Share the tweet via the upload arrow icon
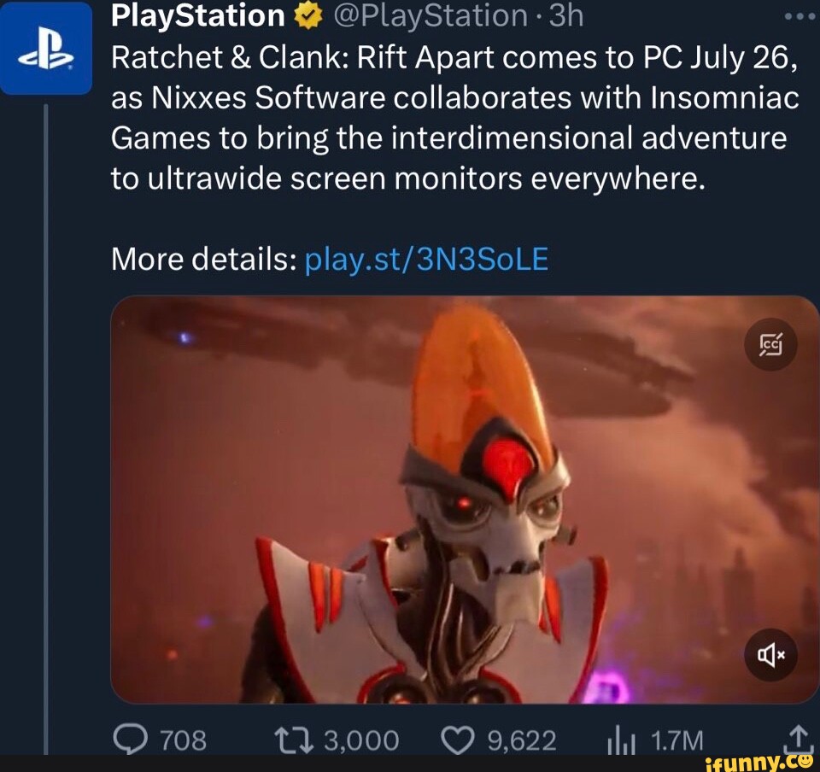820x772 pixels. click(x=798, y=739)
